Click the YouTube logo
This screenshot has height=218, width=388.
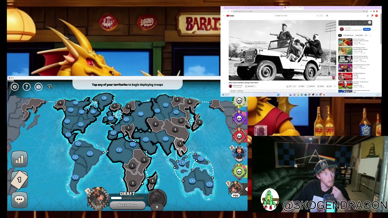230,16
